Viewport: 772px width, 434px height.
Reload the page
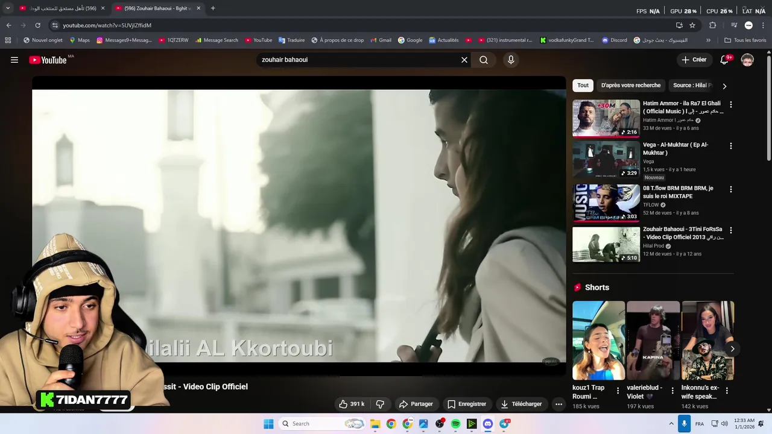click(x=37, y=25)
